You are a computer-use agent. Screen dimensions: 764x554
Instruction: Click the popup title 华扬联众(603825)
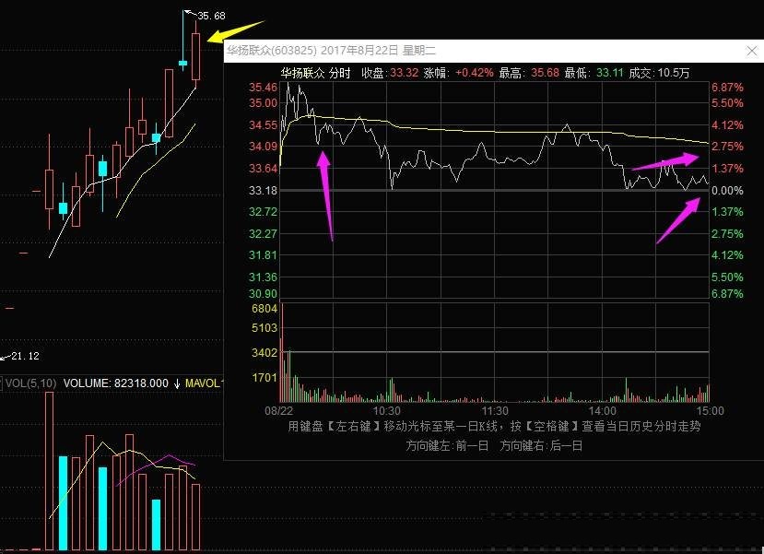click(x=272, y=52)
